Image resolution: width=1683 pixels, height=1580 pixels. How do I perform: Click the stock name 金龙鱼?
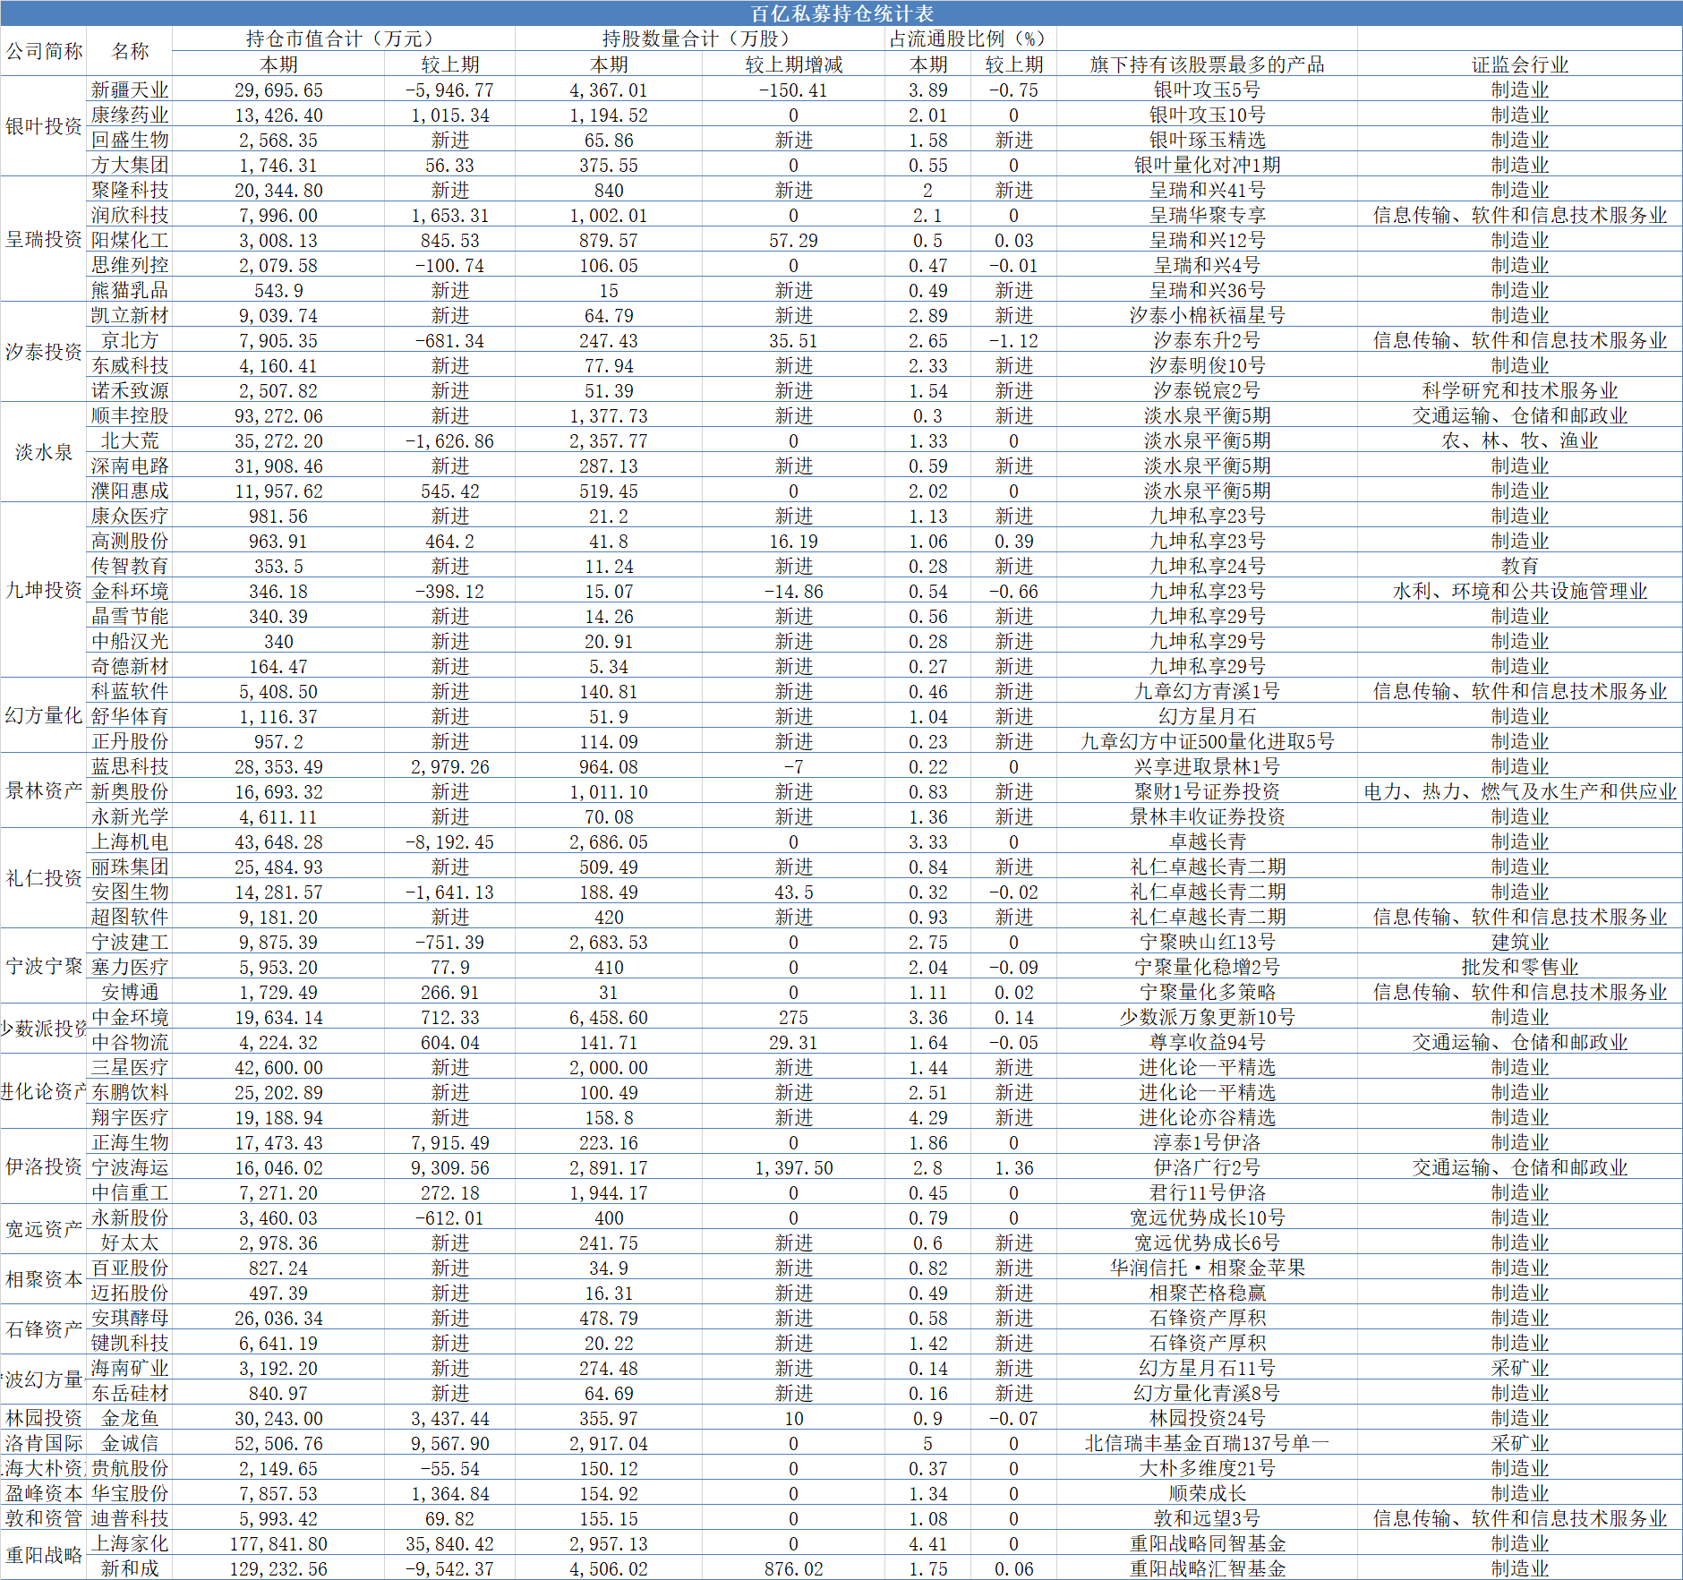(130, 1418)
